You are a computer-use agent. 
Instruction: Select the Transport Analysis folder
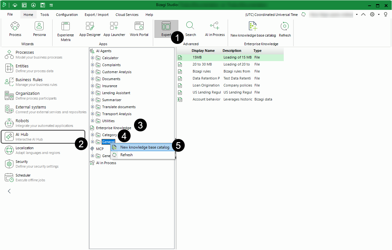(x=117, y=114)
